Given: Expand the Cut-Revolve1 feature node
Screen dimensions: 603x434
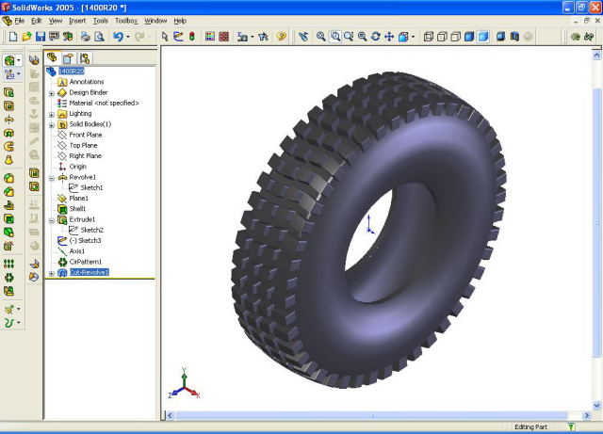Looking at the screenshot, I should pos(52,273).
